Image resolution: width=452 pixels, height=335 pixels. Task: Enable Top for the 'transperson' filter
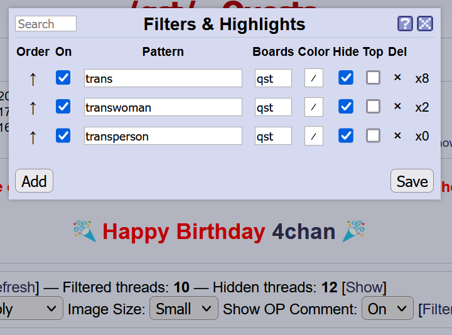(374, 136)
